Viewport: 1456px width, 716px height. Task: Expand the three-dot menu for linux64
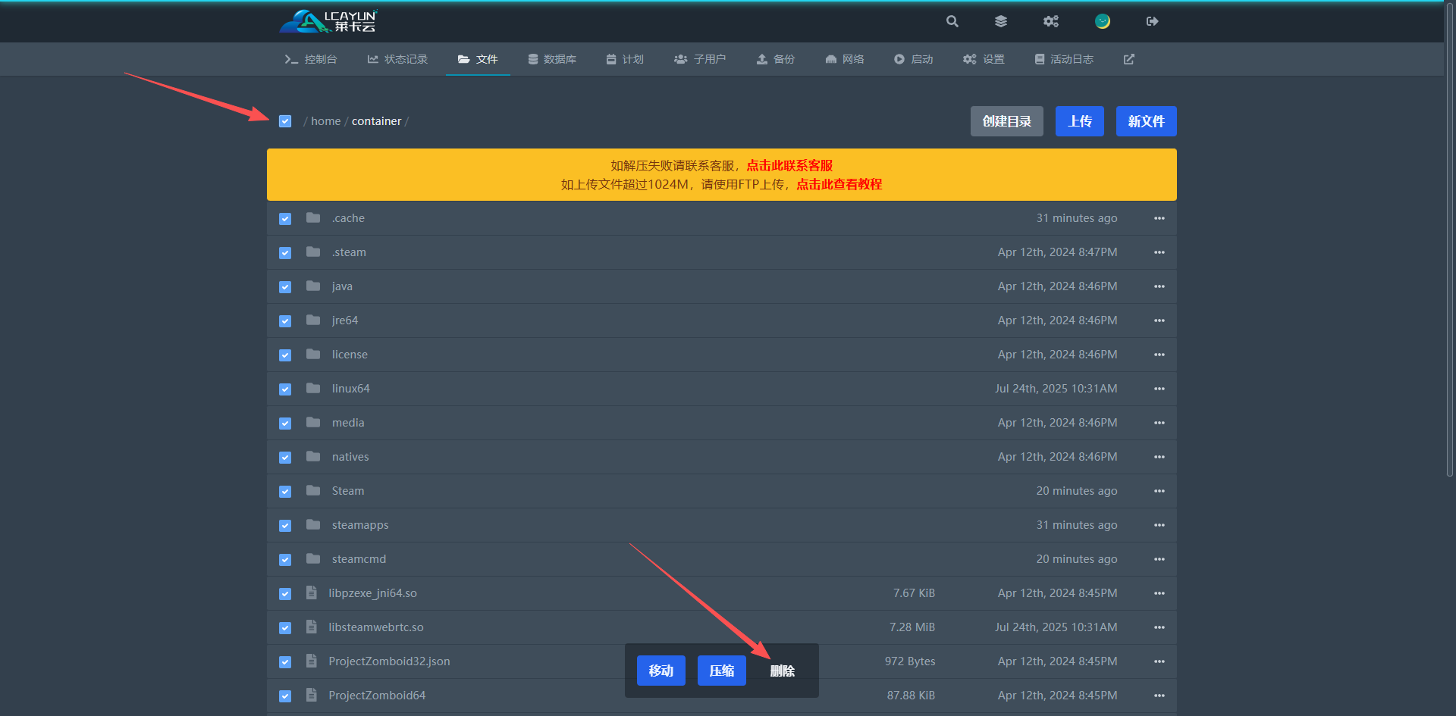coord(1159,389)
